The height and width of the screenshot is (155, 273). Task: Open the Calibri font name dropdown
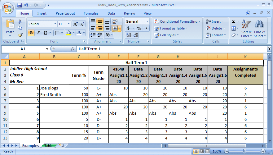click(55, 24)
